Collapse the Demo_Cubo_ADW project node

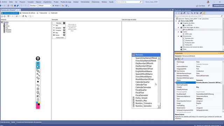[176, 21]
